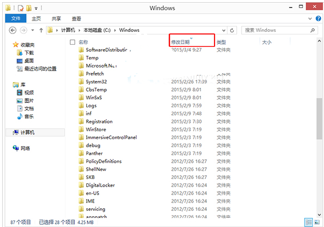This screenshot has width=324, height=227.
Task: Expand the arrow after 计算机 breadcrumb
Action: (79, 30)
